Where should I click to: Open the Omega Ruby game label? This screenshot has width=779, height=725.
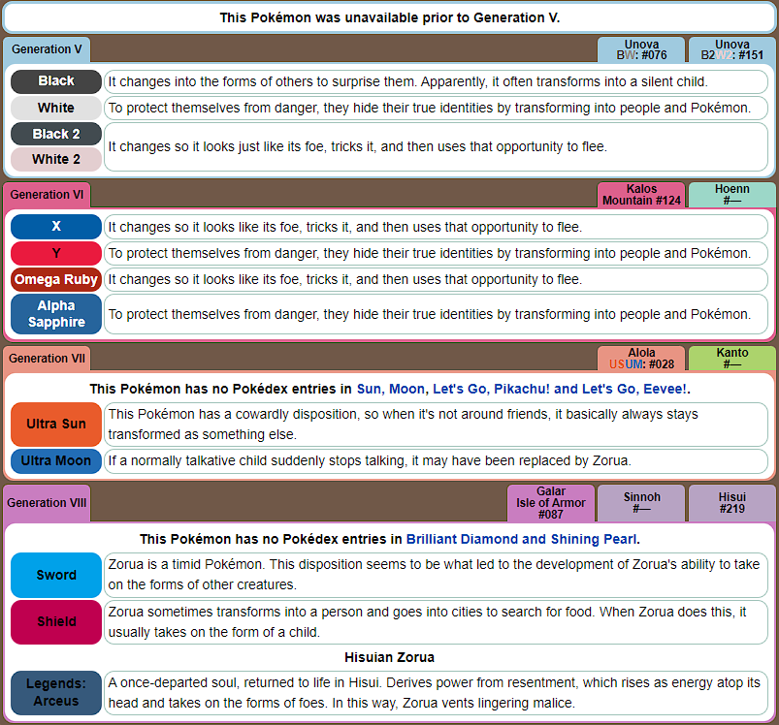click(x=56, y=279)
